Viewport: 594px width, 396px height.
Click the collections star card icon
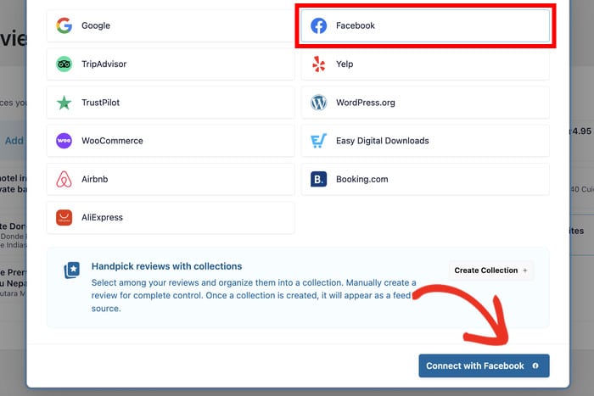tap(72, 271)
